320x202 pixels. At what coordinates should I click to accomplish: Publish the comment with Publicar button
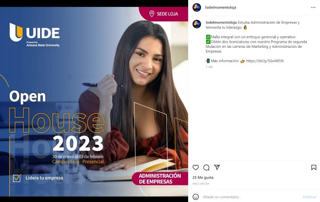click(x=309, y=197)
